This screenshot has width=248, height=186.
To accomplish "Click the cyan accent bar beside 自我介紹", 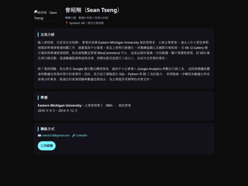I will tap(38, 34).
